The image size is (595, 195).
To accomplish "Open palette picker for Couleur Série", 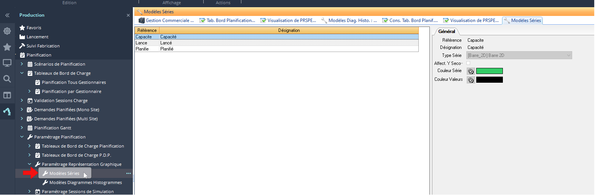I will point(471,71).
